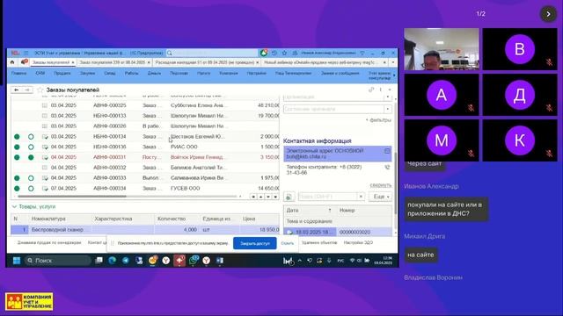Switch to Расходная накладная 51 tab
Image resolution: width=563 pixels, height=316 pixels.
[205, 62]
